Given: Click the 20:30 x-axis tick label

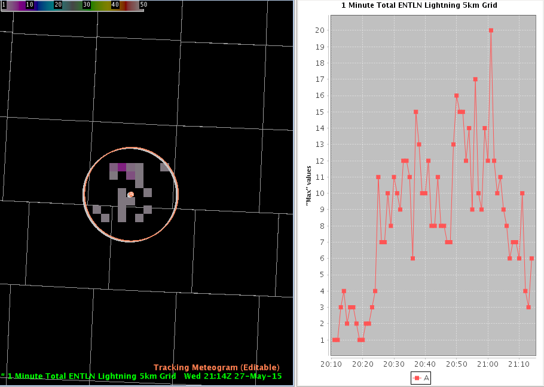Looking at the screenshot, I should pyautogui.click(x=394, y=364).
